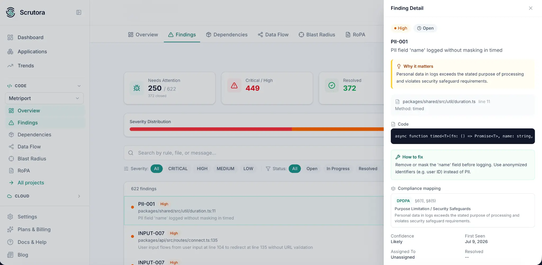Click the 622 findings count label
The width and height of the screenshot is (542, 265).
144,189
